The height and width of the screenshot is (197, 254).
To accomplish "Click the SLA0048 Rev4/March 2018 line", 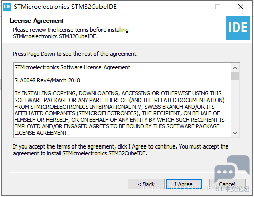I will pos(47,80).
